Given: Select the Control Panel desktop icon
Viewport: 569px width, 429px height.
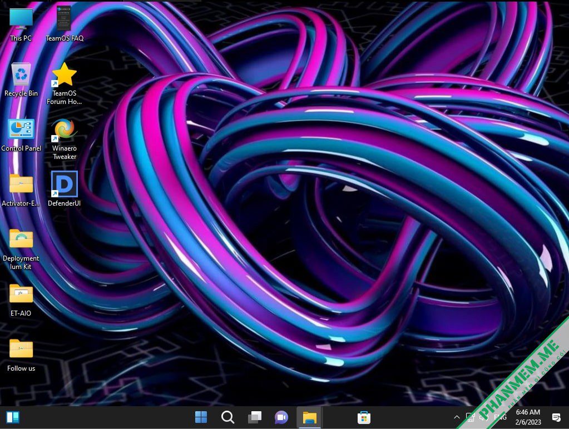Looking at the screenshot, I should pyautogui.click(x=21, y=135).
